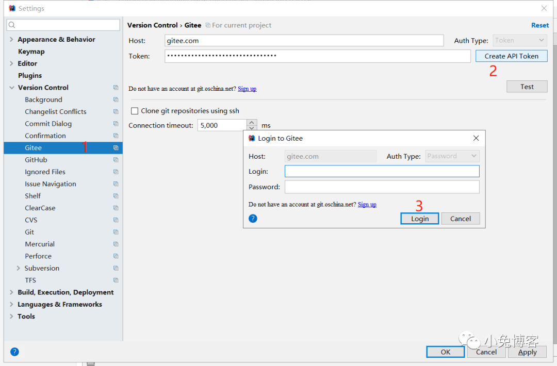
Task: Focus the Settings search box
Action: tap(63, 25)
